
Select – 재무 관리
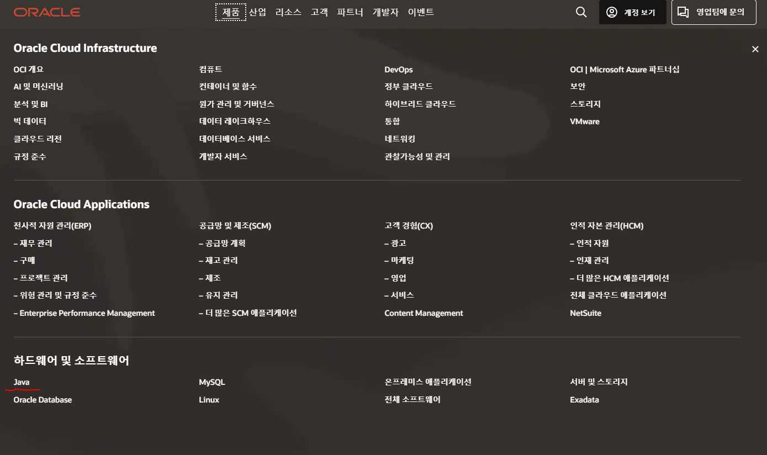33,244
